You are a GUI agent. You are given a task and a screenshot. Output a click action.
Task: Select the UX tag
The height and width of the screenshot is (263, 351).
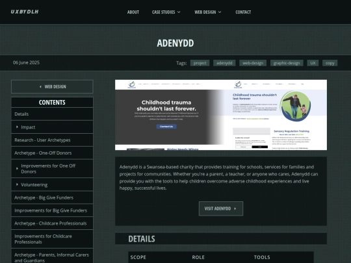313,63
